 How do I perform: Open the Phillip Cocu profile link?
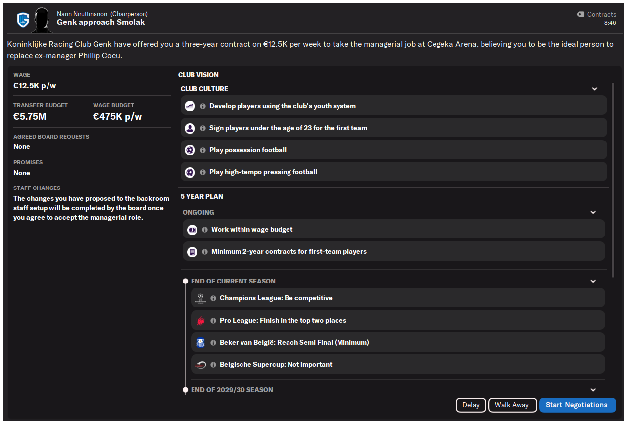click(99, 55)
